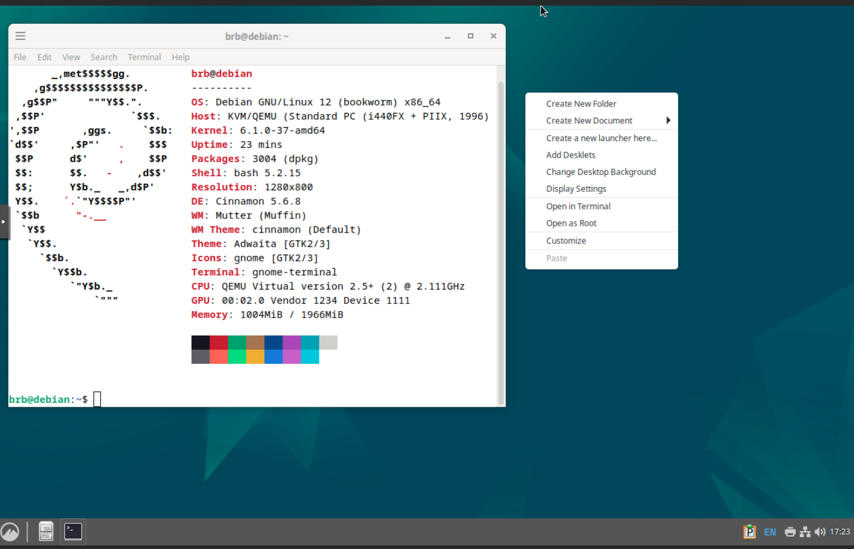Select Display Settings entry
Viewport: 854px width, 549px height.
click(576, 189)
